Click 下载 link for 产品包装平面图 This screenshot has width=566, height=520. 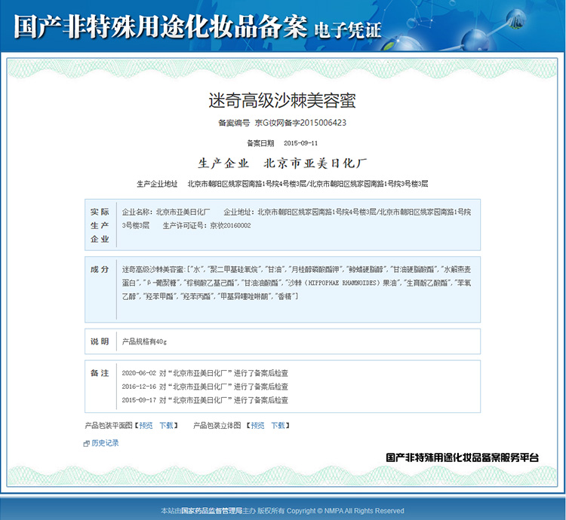click(167, 426)
